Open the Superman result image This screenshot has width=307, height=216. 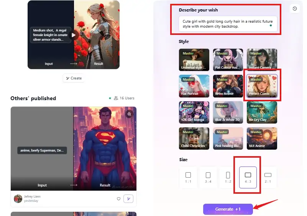[105, 148]
